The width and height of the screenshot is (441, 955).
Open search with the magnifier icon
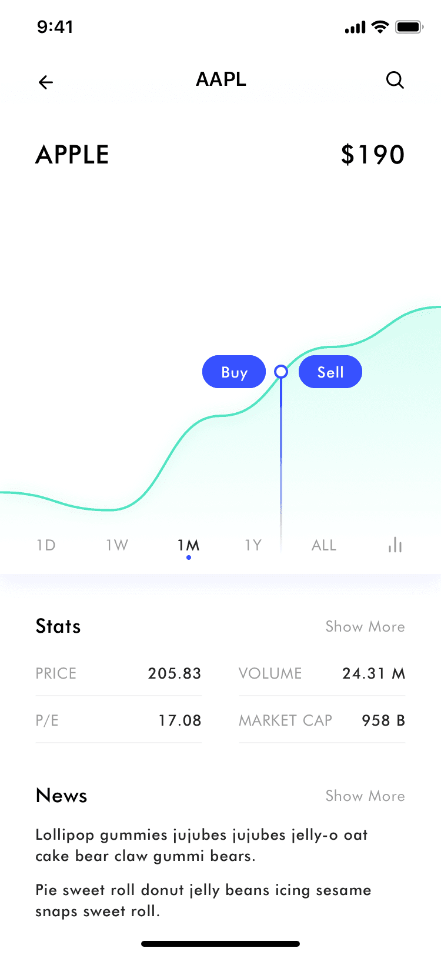(x=395, y=80)
